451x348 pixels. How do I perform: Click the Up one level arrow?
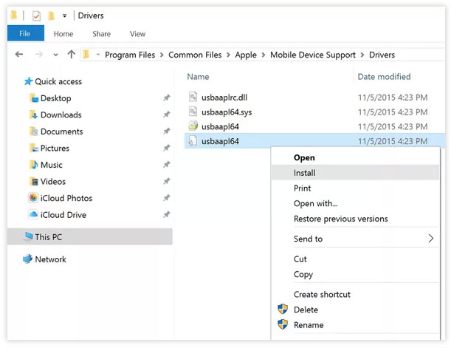(x=72, y=54)
